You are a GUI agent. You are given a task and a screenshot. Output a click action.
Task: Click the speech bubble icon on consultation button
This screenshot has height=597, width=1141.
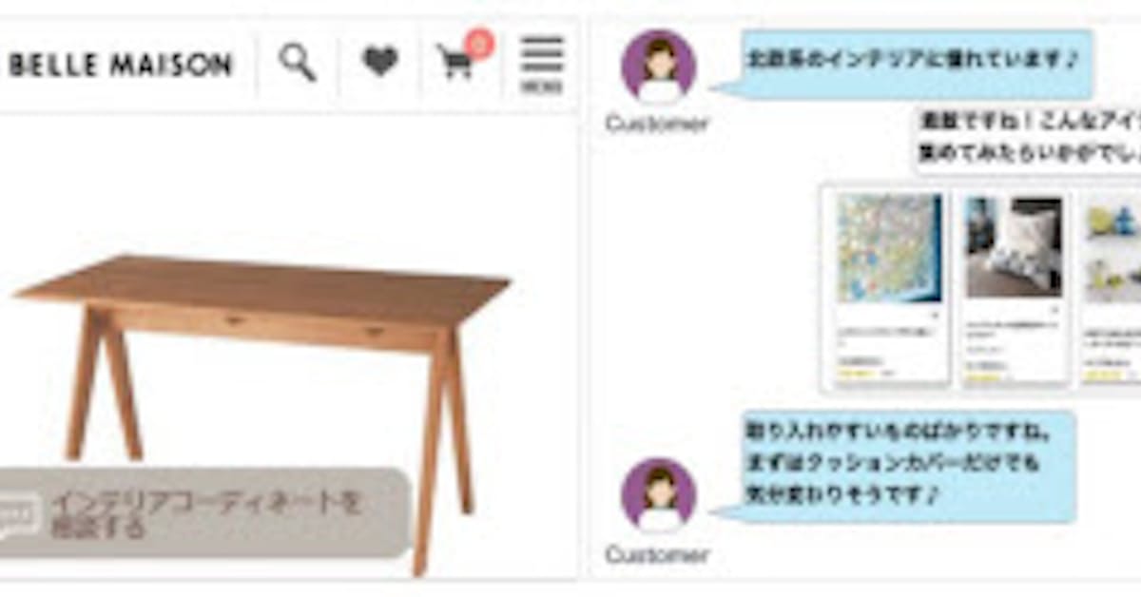click(x=20, y=515)
